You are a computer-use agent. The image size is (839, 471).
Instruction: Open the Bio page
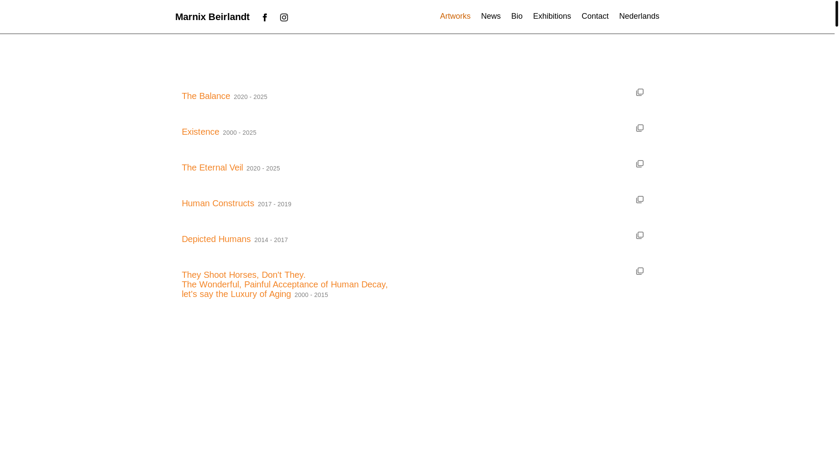(517, 16)
